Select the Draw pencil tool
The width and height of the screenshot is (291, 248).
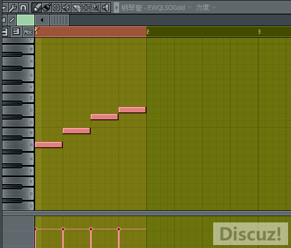[x=37, y=8]
